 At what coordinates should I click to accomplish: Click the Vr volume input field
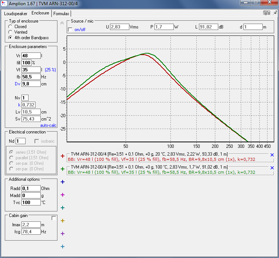31,55
